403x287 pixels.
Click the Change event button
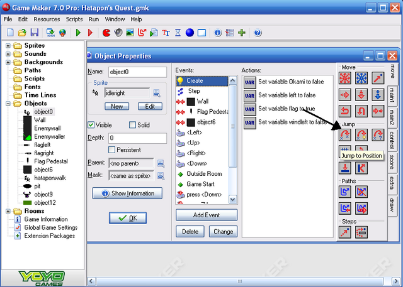[x=223, y=231]
